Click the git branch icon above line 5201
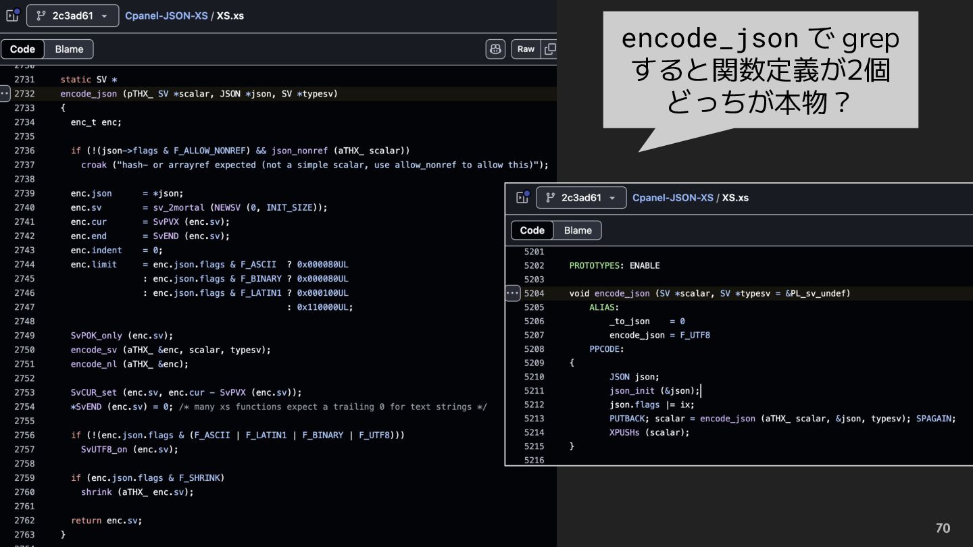The height and width of the screenshot is (547, 973). click(x=550, y=197)
